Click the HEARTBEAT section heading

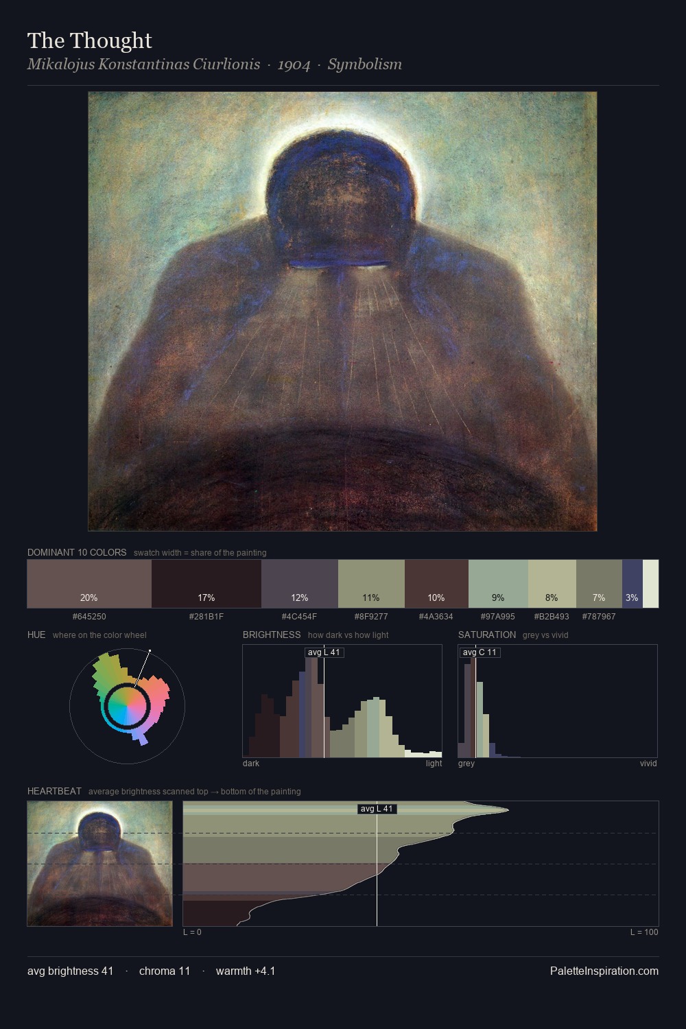55,791
